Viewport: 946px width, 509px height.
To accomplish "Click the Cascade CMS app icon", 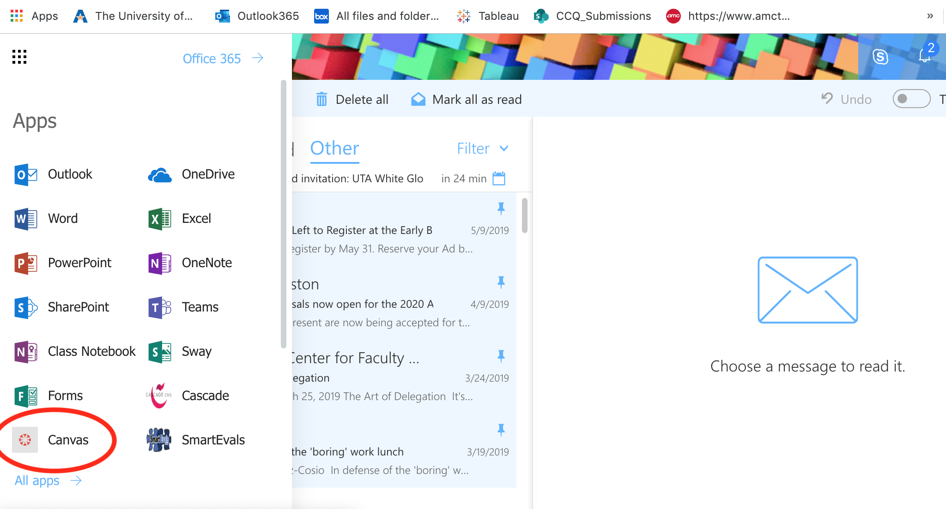I will click(159, 395).
